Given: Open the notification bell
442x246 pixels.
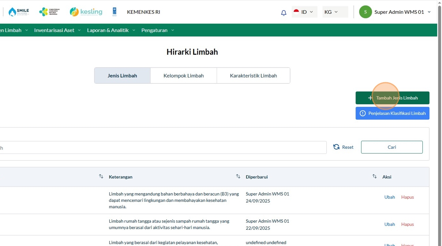Looking at the screenshot, I should (284, 13).
